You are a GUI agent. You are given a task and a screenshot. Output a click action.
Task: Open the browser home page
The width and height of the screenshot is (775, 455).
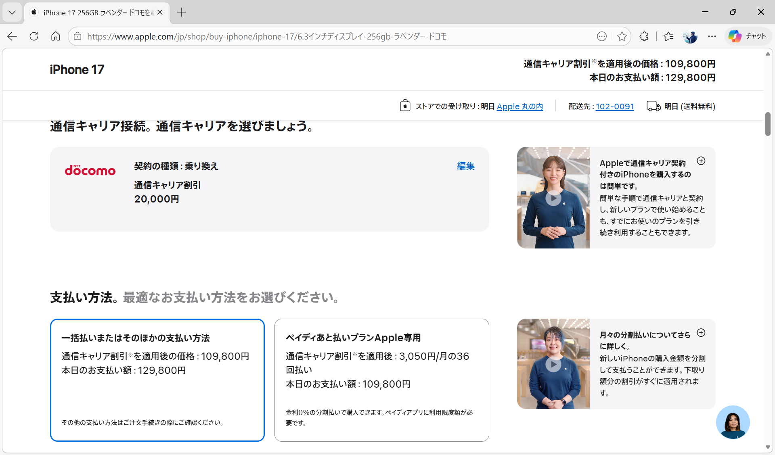coord(55,36)
